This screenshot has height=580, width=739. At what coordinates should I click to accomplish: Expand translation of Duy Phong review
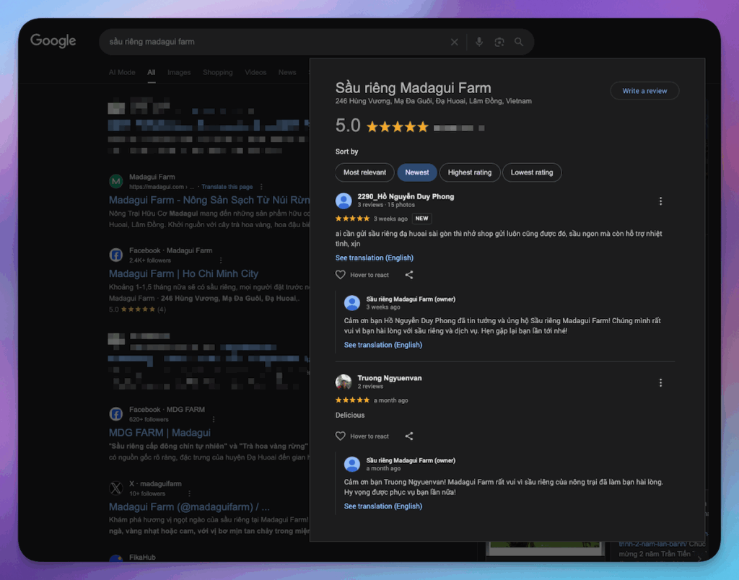click(374, 258)
